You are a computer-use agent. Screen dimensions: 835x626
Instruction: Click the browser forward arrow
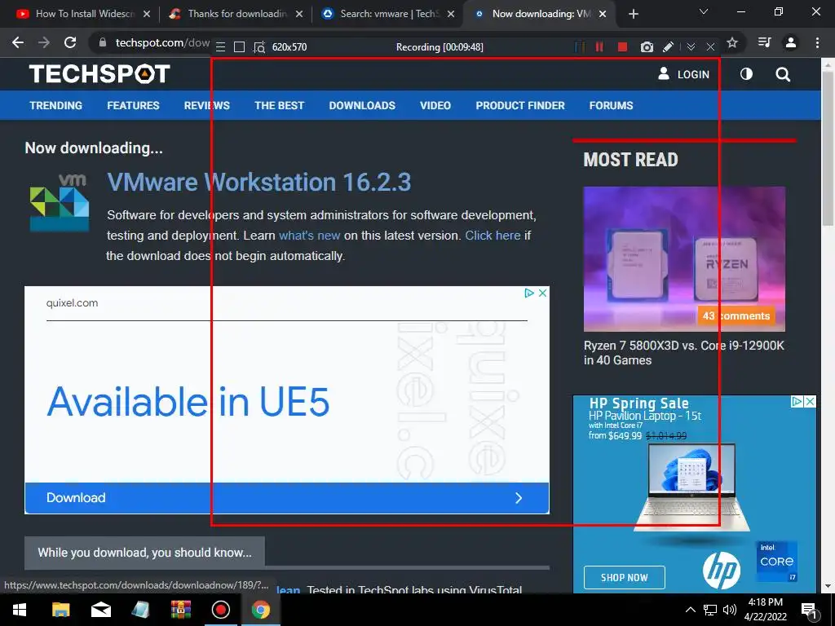[x=44, y=42]
